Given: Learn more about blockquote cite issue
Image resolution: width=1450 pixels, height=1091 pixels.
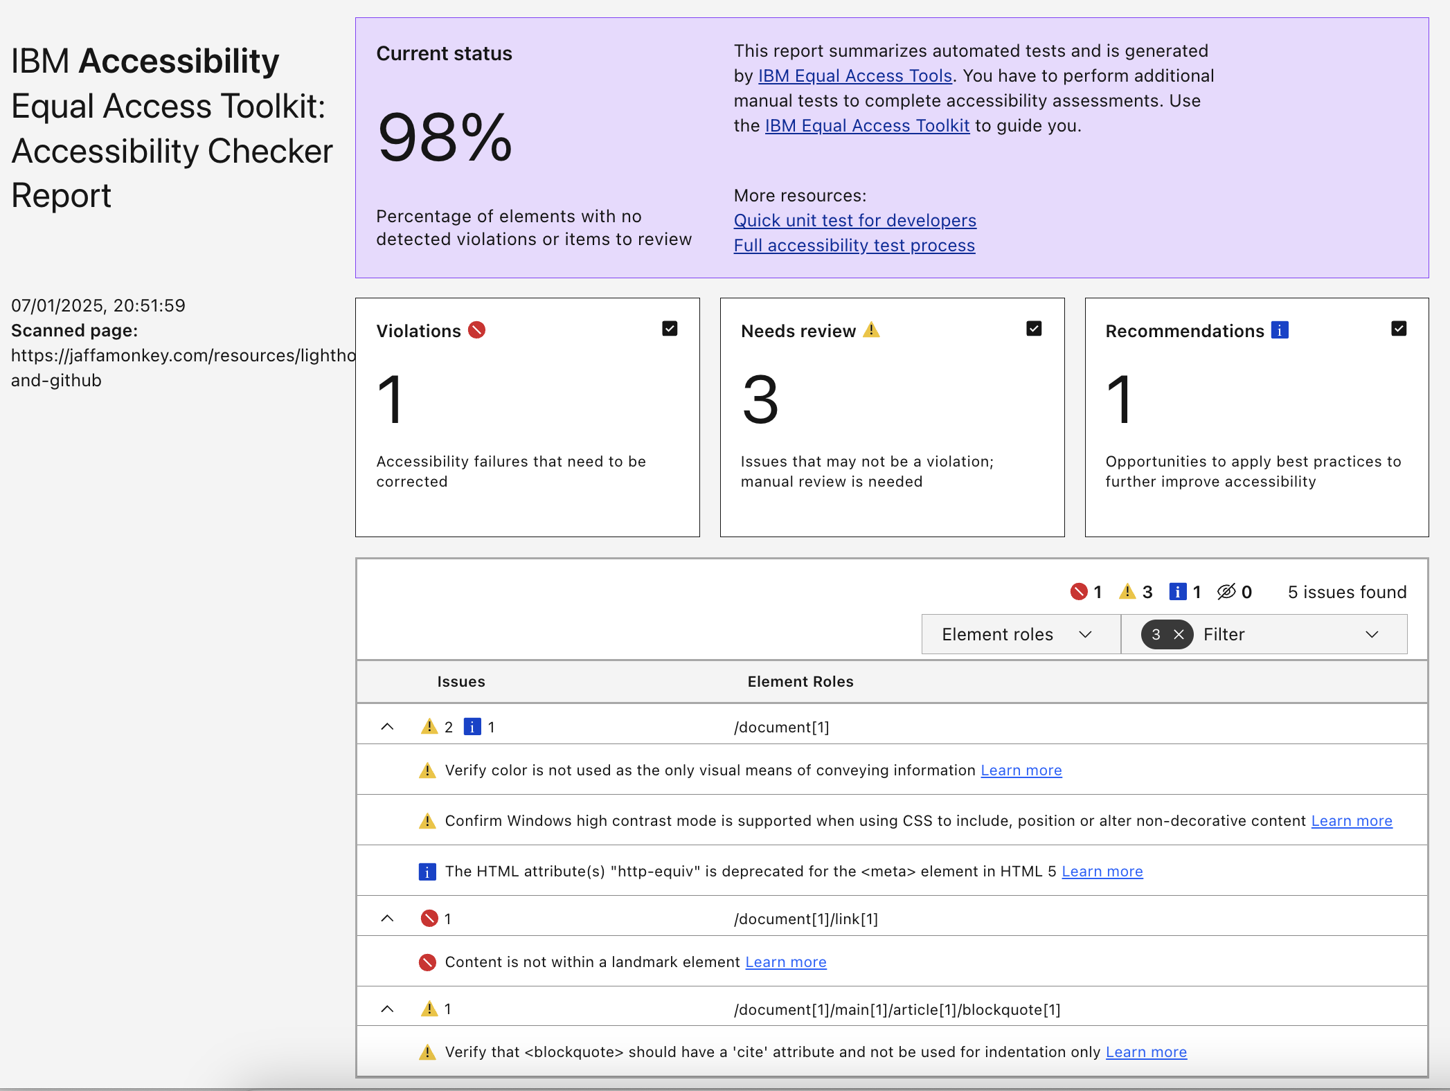Looking at the screenshot, I should (x=1146, y=1052).
